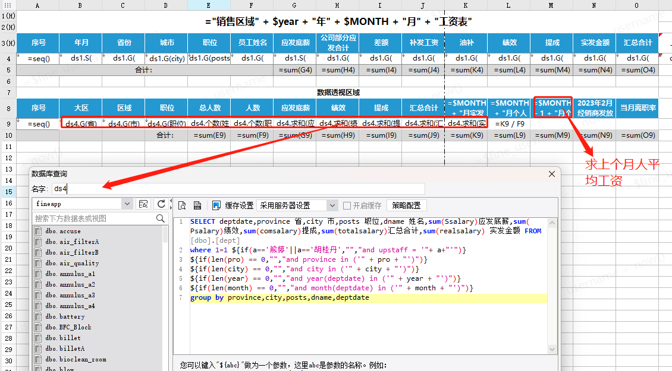Select table icon of dbo.accuse

tap(38, 231)
